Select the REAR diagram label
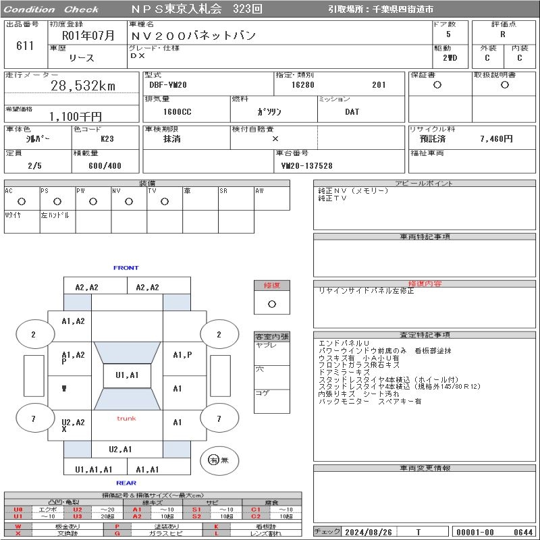Image resolution: width=540 pixels, height=540 pixels. coord(126,483)
